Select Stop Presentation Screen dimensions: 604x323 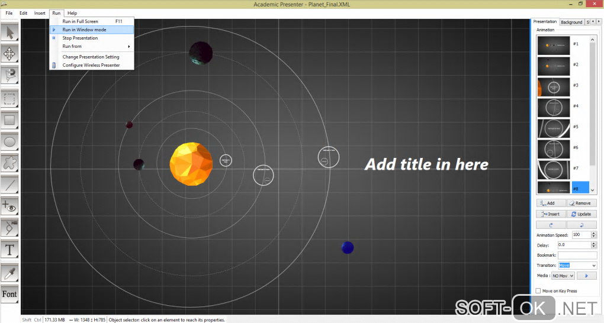(x=92, y=38)
